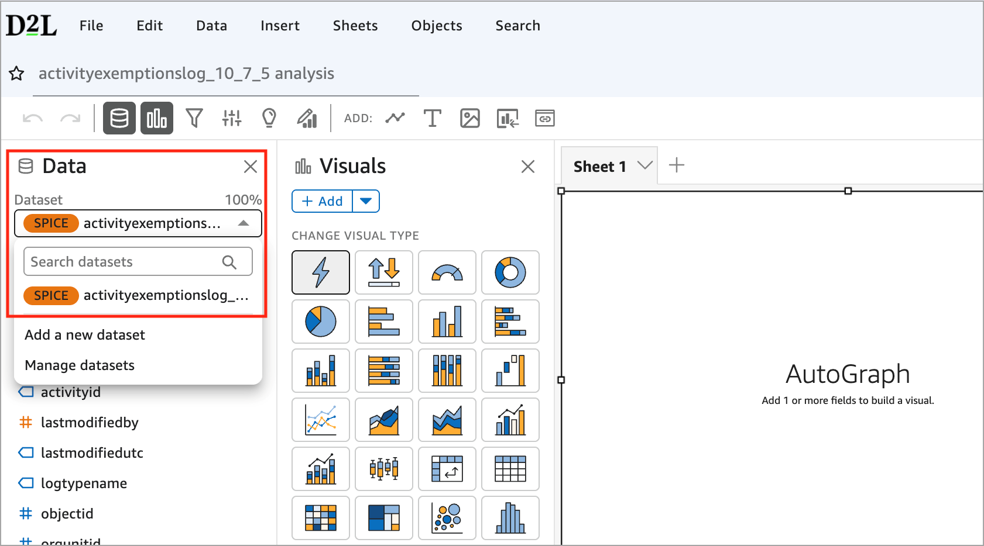Select the KPI visual type

[x=384, y=272]
